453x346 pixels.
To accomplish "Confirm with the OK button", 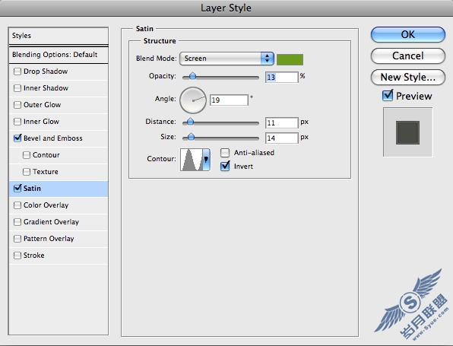I will point(408,35).
